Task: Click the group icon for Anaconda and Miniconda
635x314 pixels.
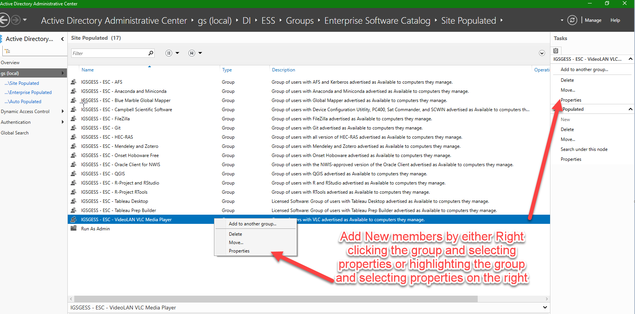Action: [73, 91]
